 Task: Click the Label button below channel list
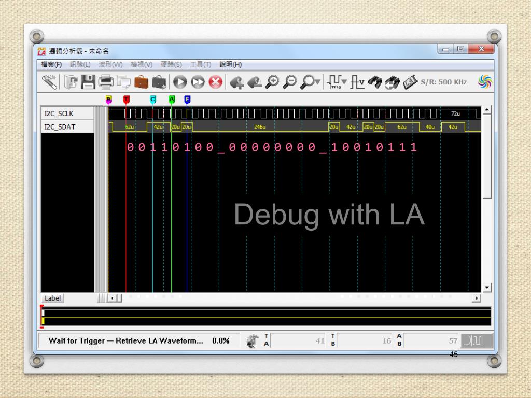(x=53, y=298)
